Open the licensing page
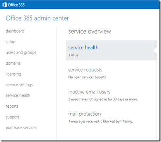 (x=13, y=74)
